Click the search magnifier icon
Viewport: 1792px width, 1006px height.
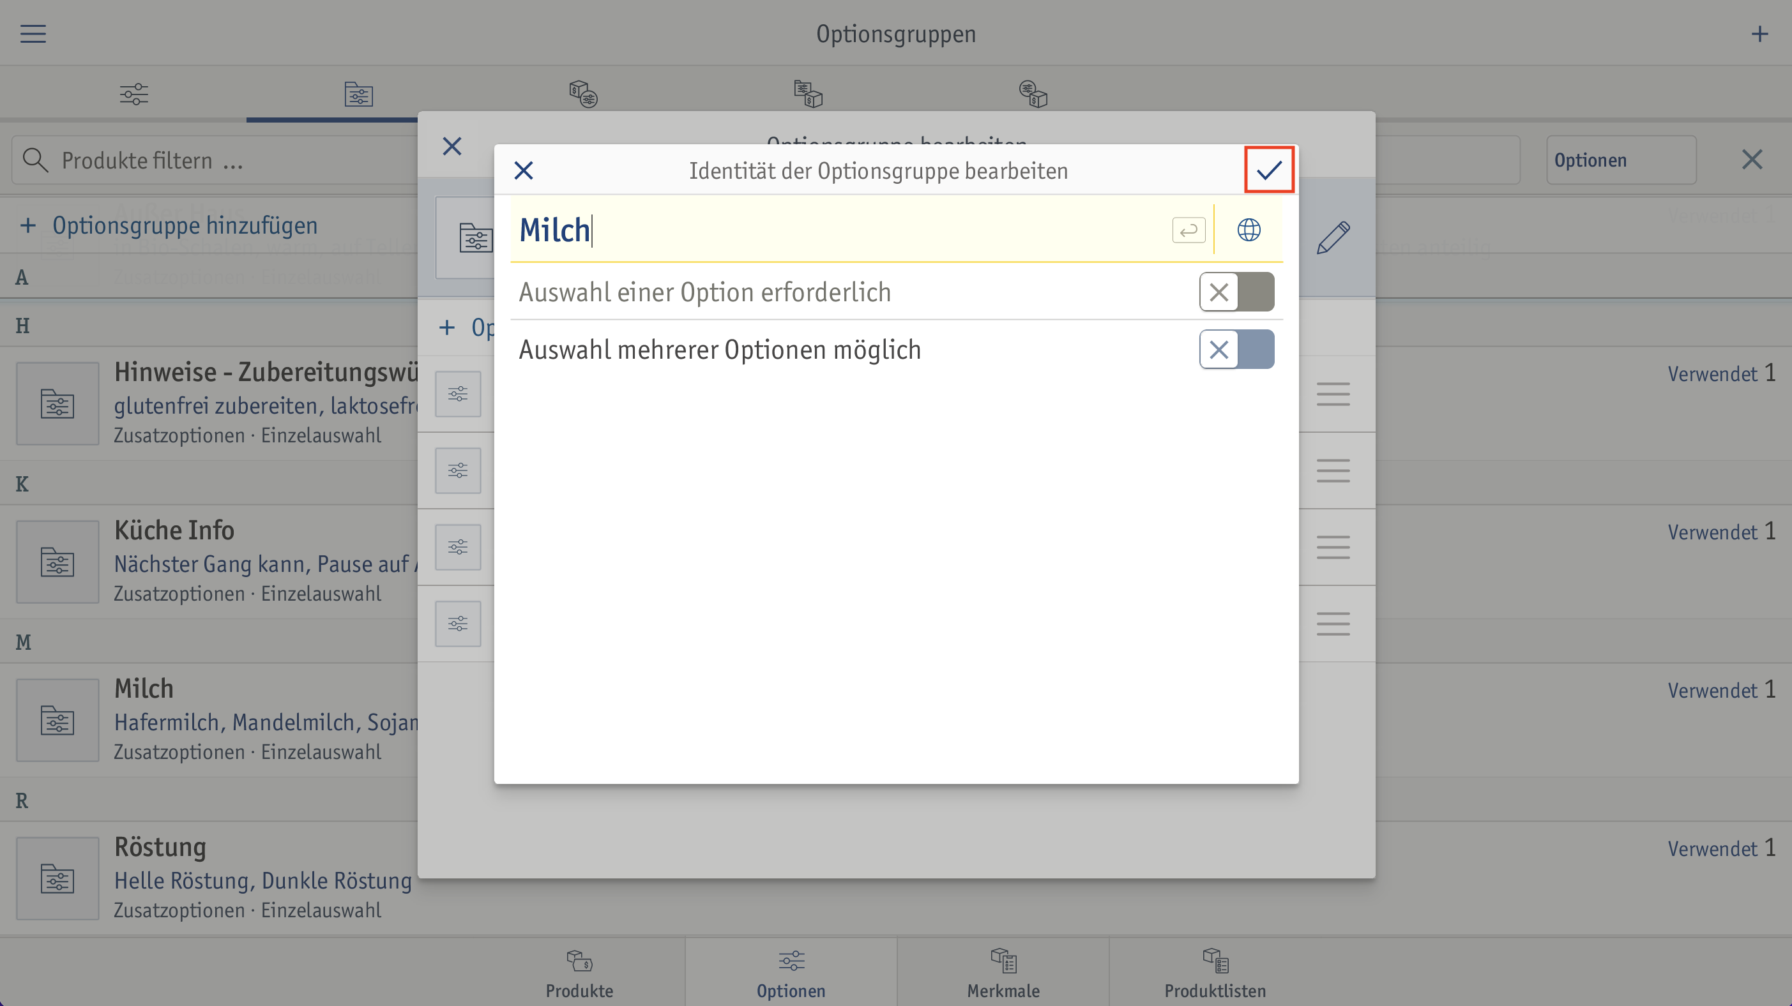tap(34, 160)
